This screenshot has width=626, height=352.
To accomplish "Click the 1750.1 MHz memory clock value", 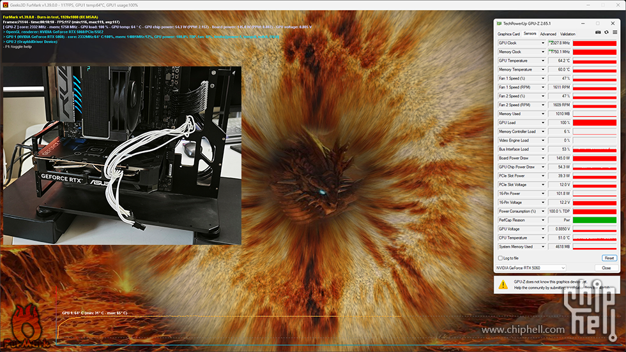I will click(560, 52).
